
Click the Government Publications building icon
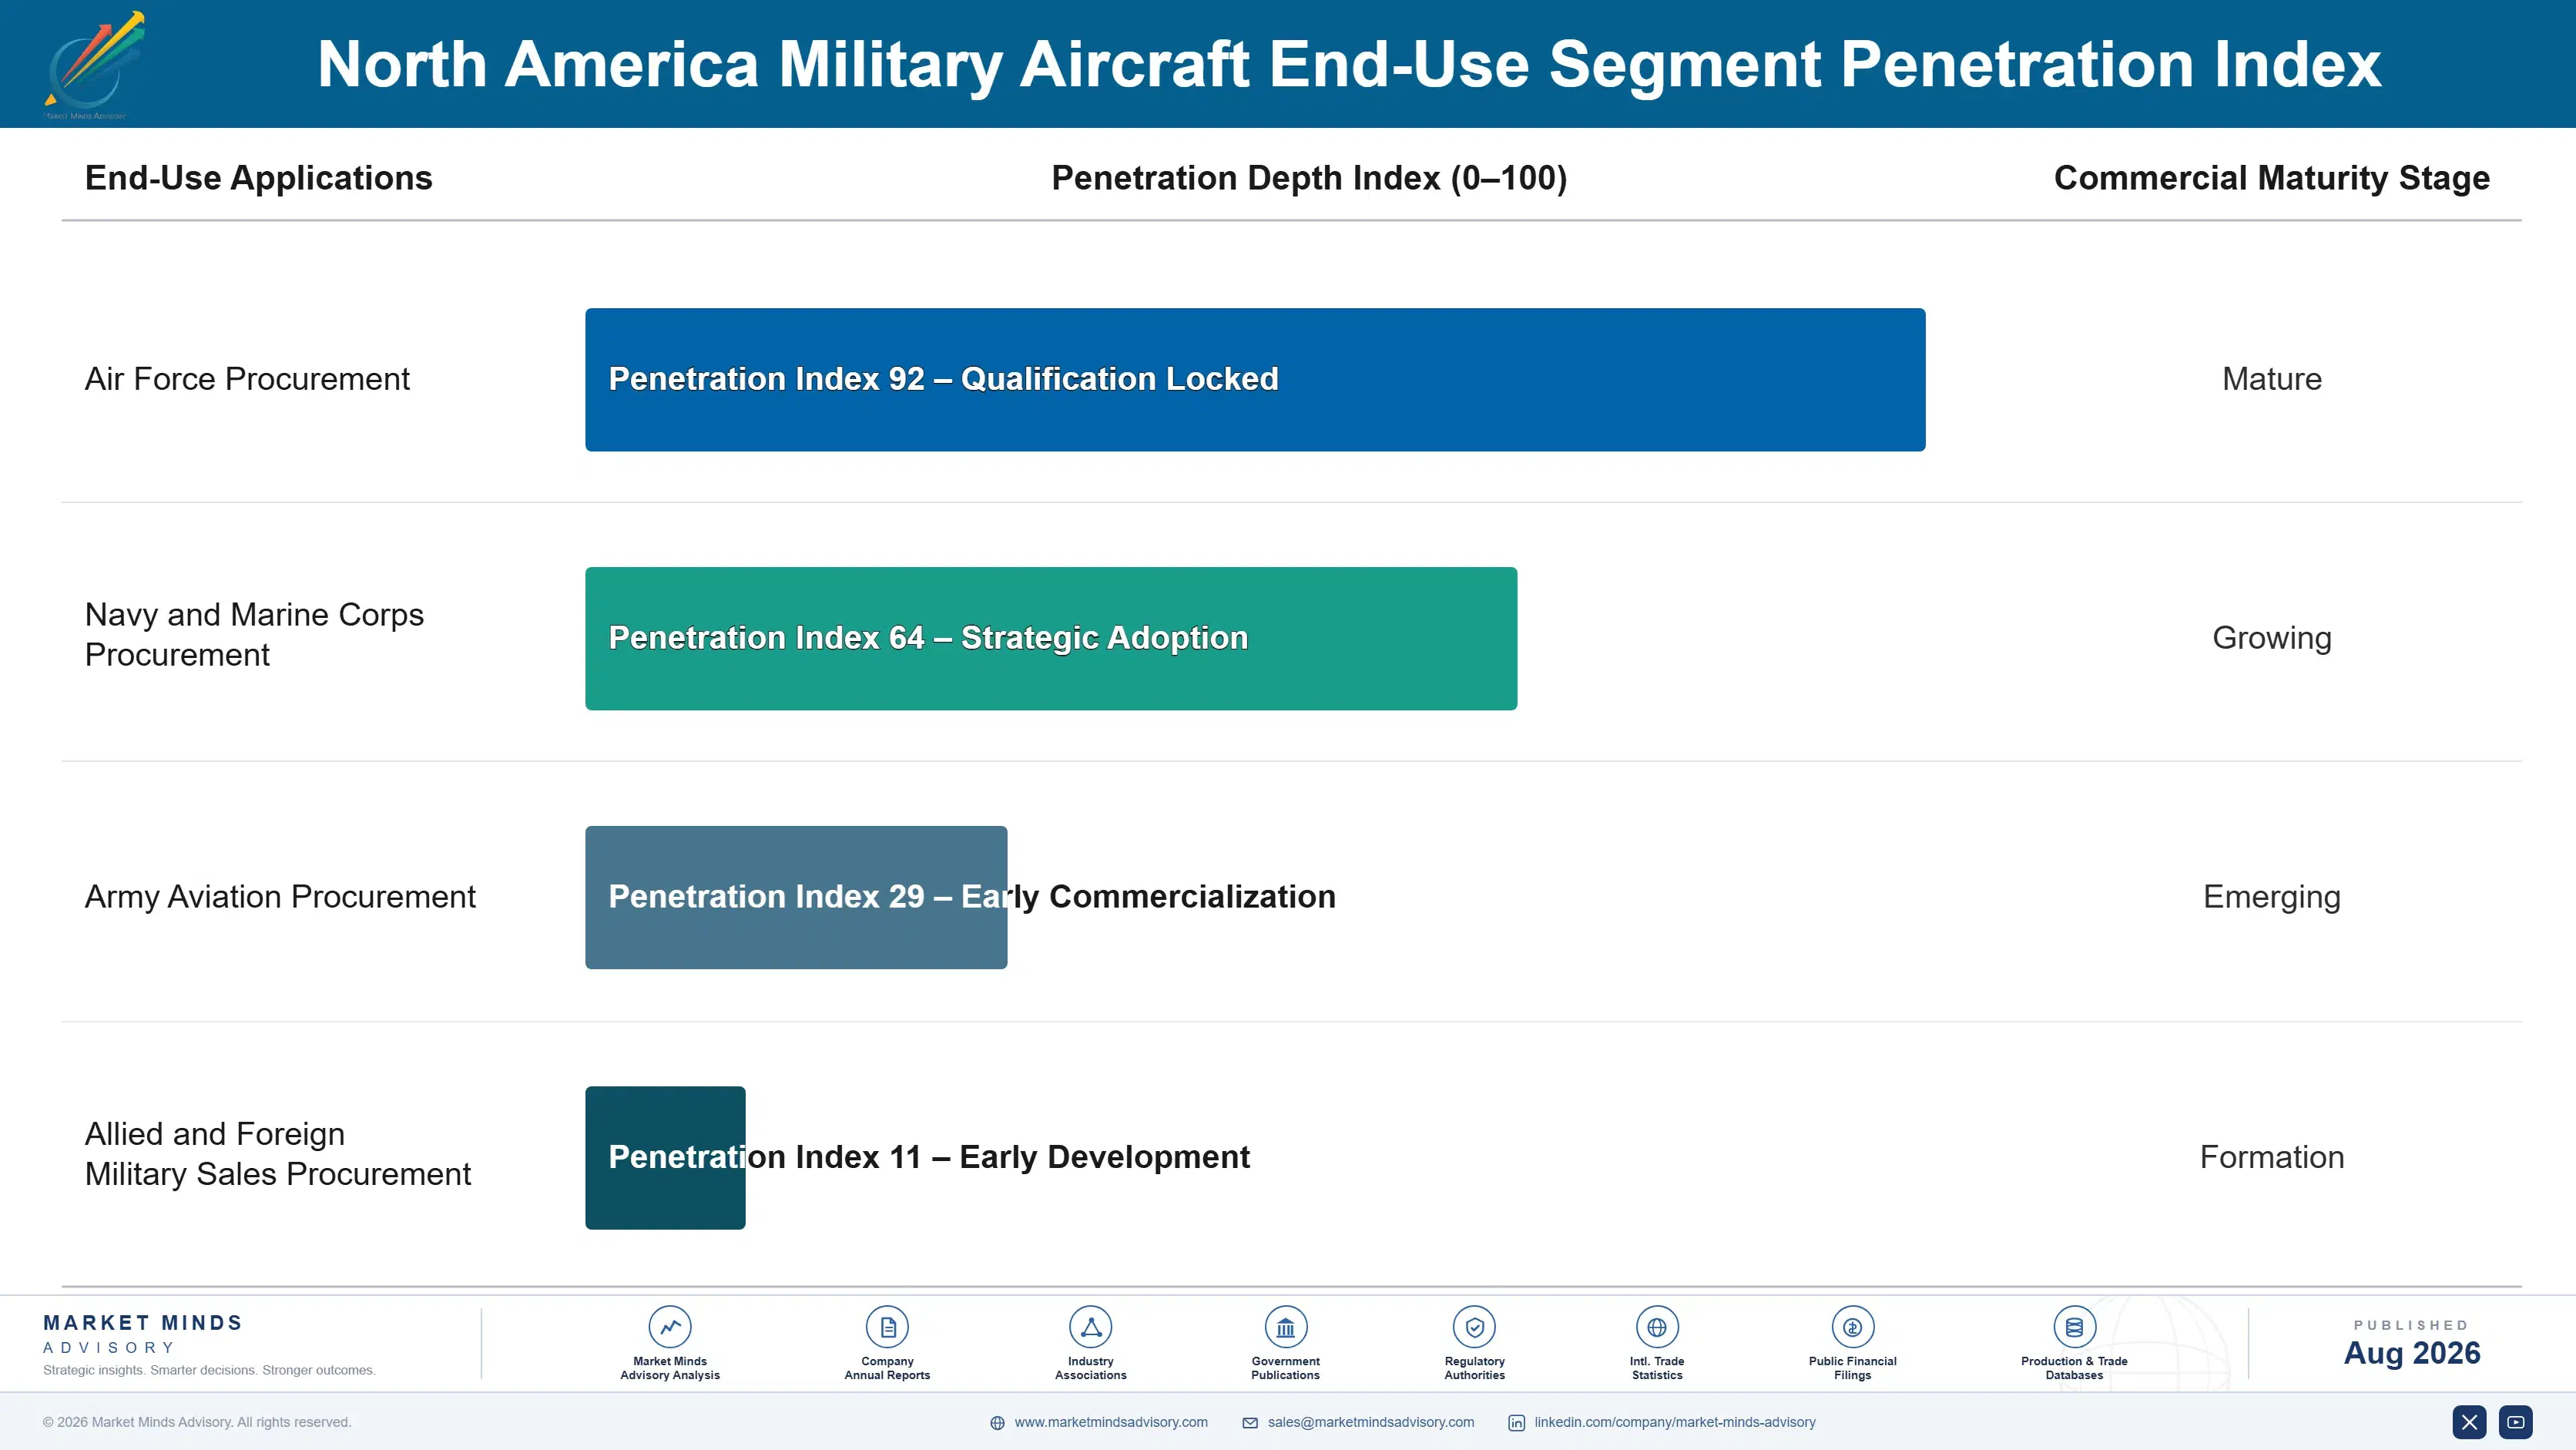(x=1285, y=1327)
